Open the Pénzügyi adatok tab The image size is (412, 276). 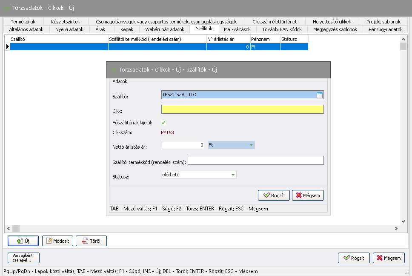coord(385,29)
